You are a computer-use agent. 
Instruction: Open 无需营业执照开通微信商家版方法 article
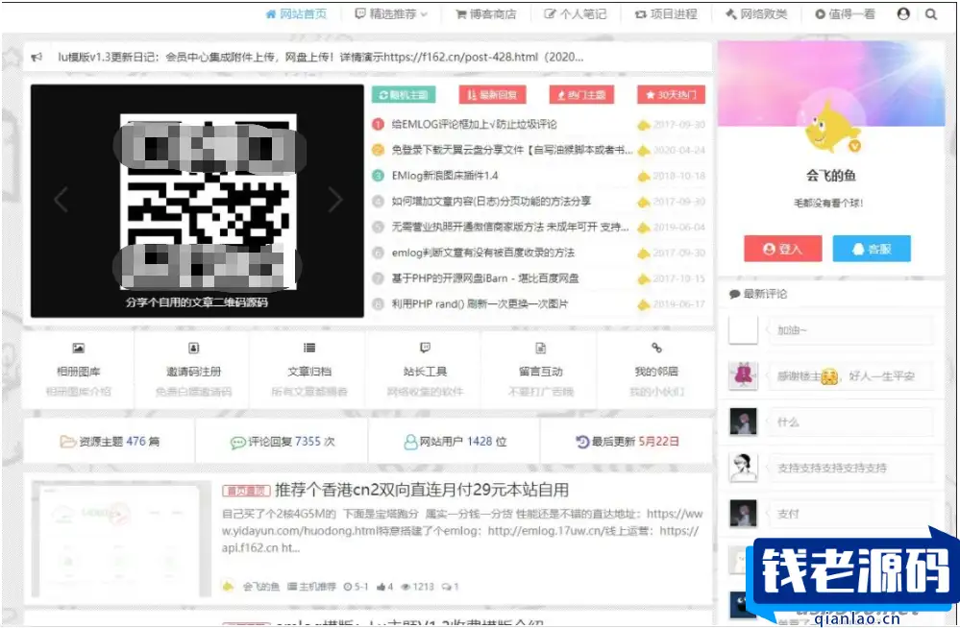click(x=510, y=227)
